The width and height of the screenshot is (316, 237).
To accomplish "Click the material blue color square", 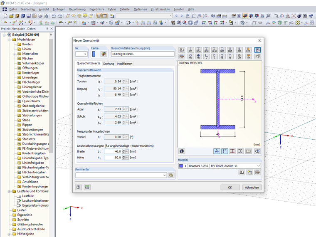I will [x=181, y=166].
